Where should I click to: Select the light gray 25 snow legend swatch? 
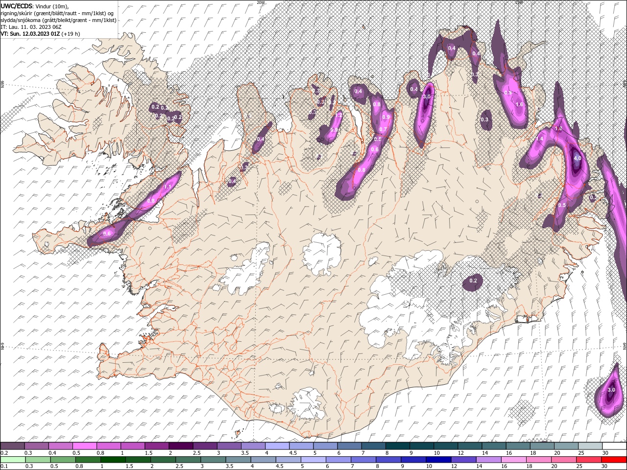click(x=590, y=446)
